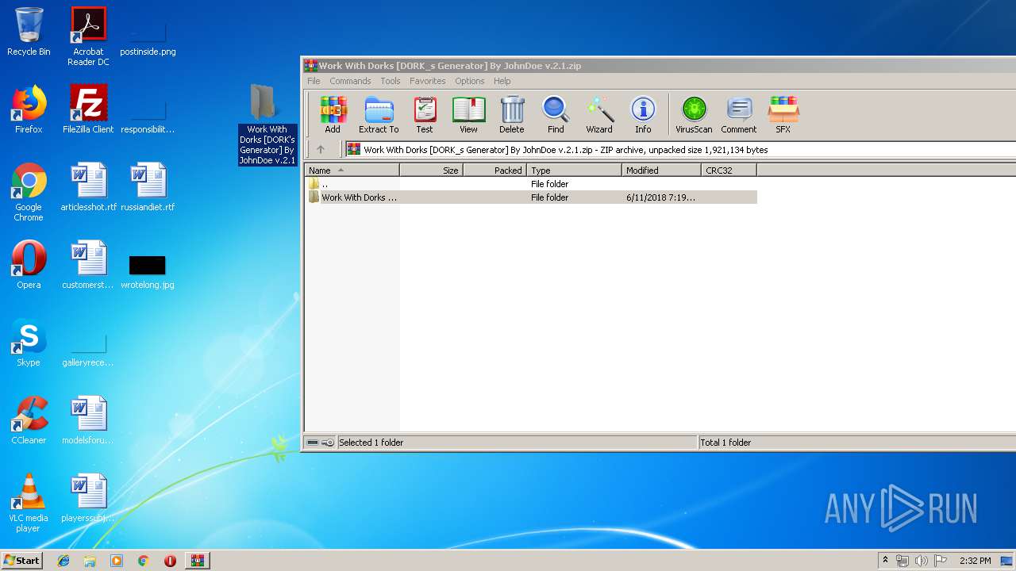Select the VLC media player shortcut
This screenshot has height=571, width=1016.
pos(29,504)
